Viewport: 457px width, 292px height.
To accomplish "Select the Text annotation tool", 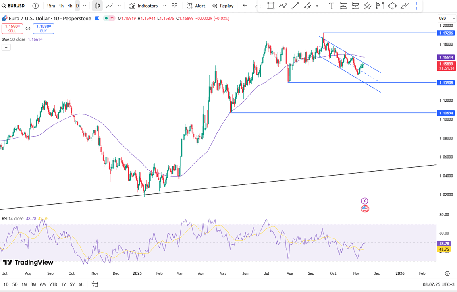I will [x=331, y=6].
